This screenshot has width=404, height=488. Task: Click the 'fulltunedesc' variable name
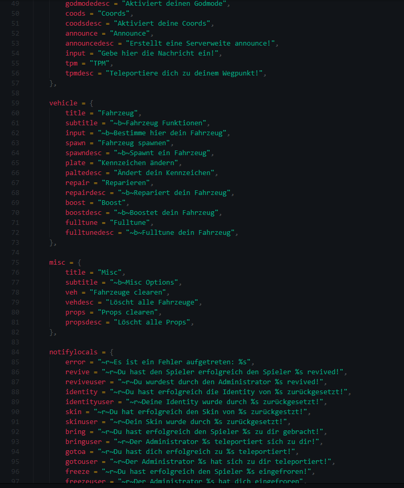pyautogui.click(x=90, y=233)
